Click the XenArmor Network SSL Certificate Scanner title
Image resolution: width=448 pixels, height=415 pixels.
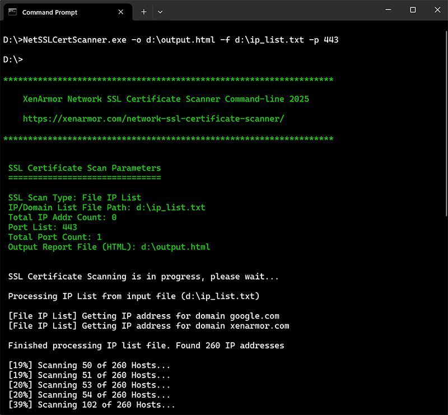tap(166, 99)
